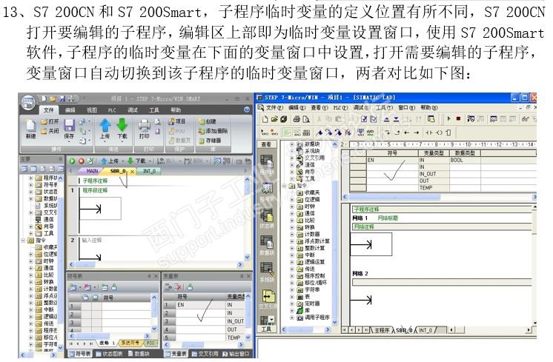Click the 工具 button at bottom of 查看 bar

pos(267,329)
